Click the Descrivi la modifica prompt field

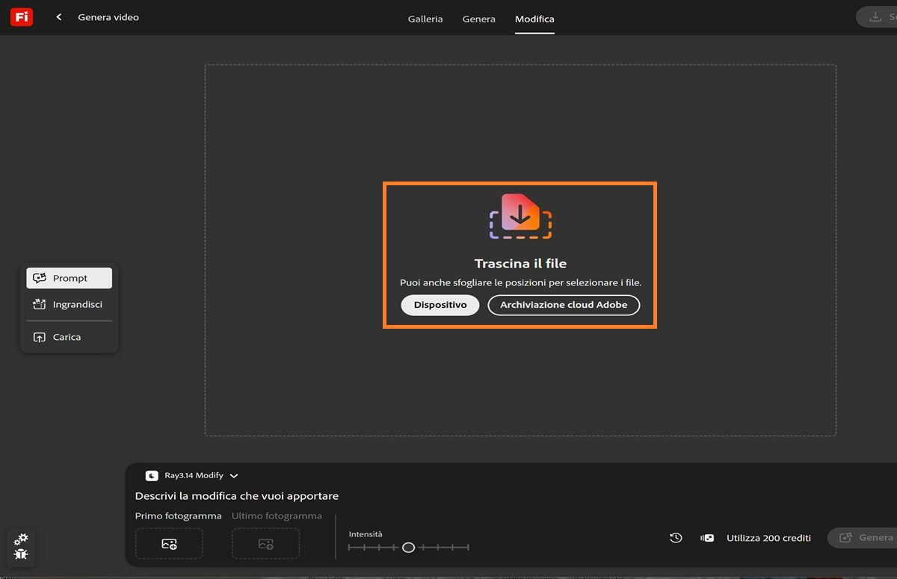[237, 496]
